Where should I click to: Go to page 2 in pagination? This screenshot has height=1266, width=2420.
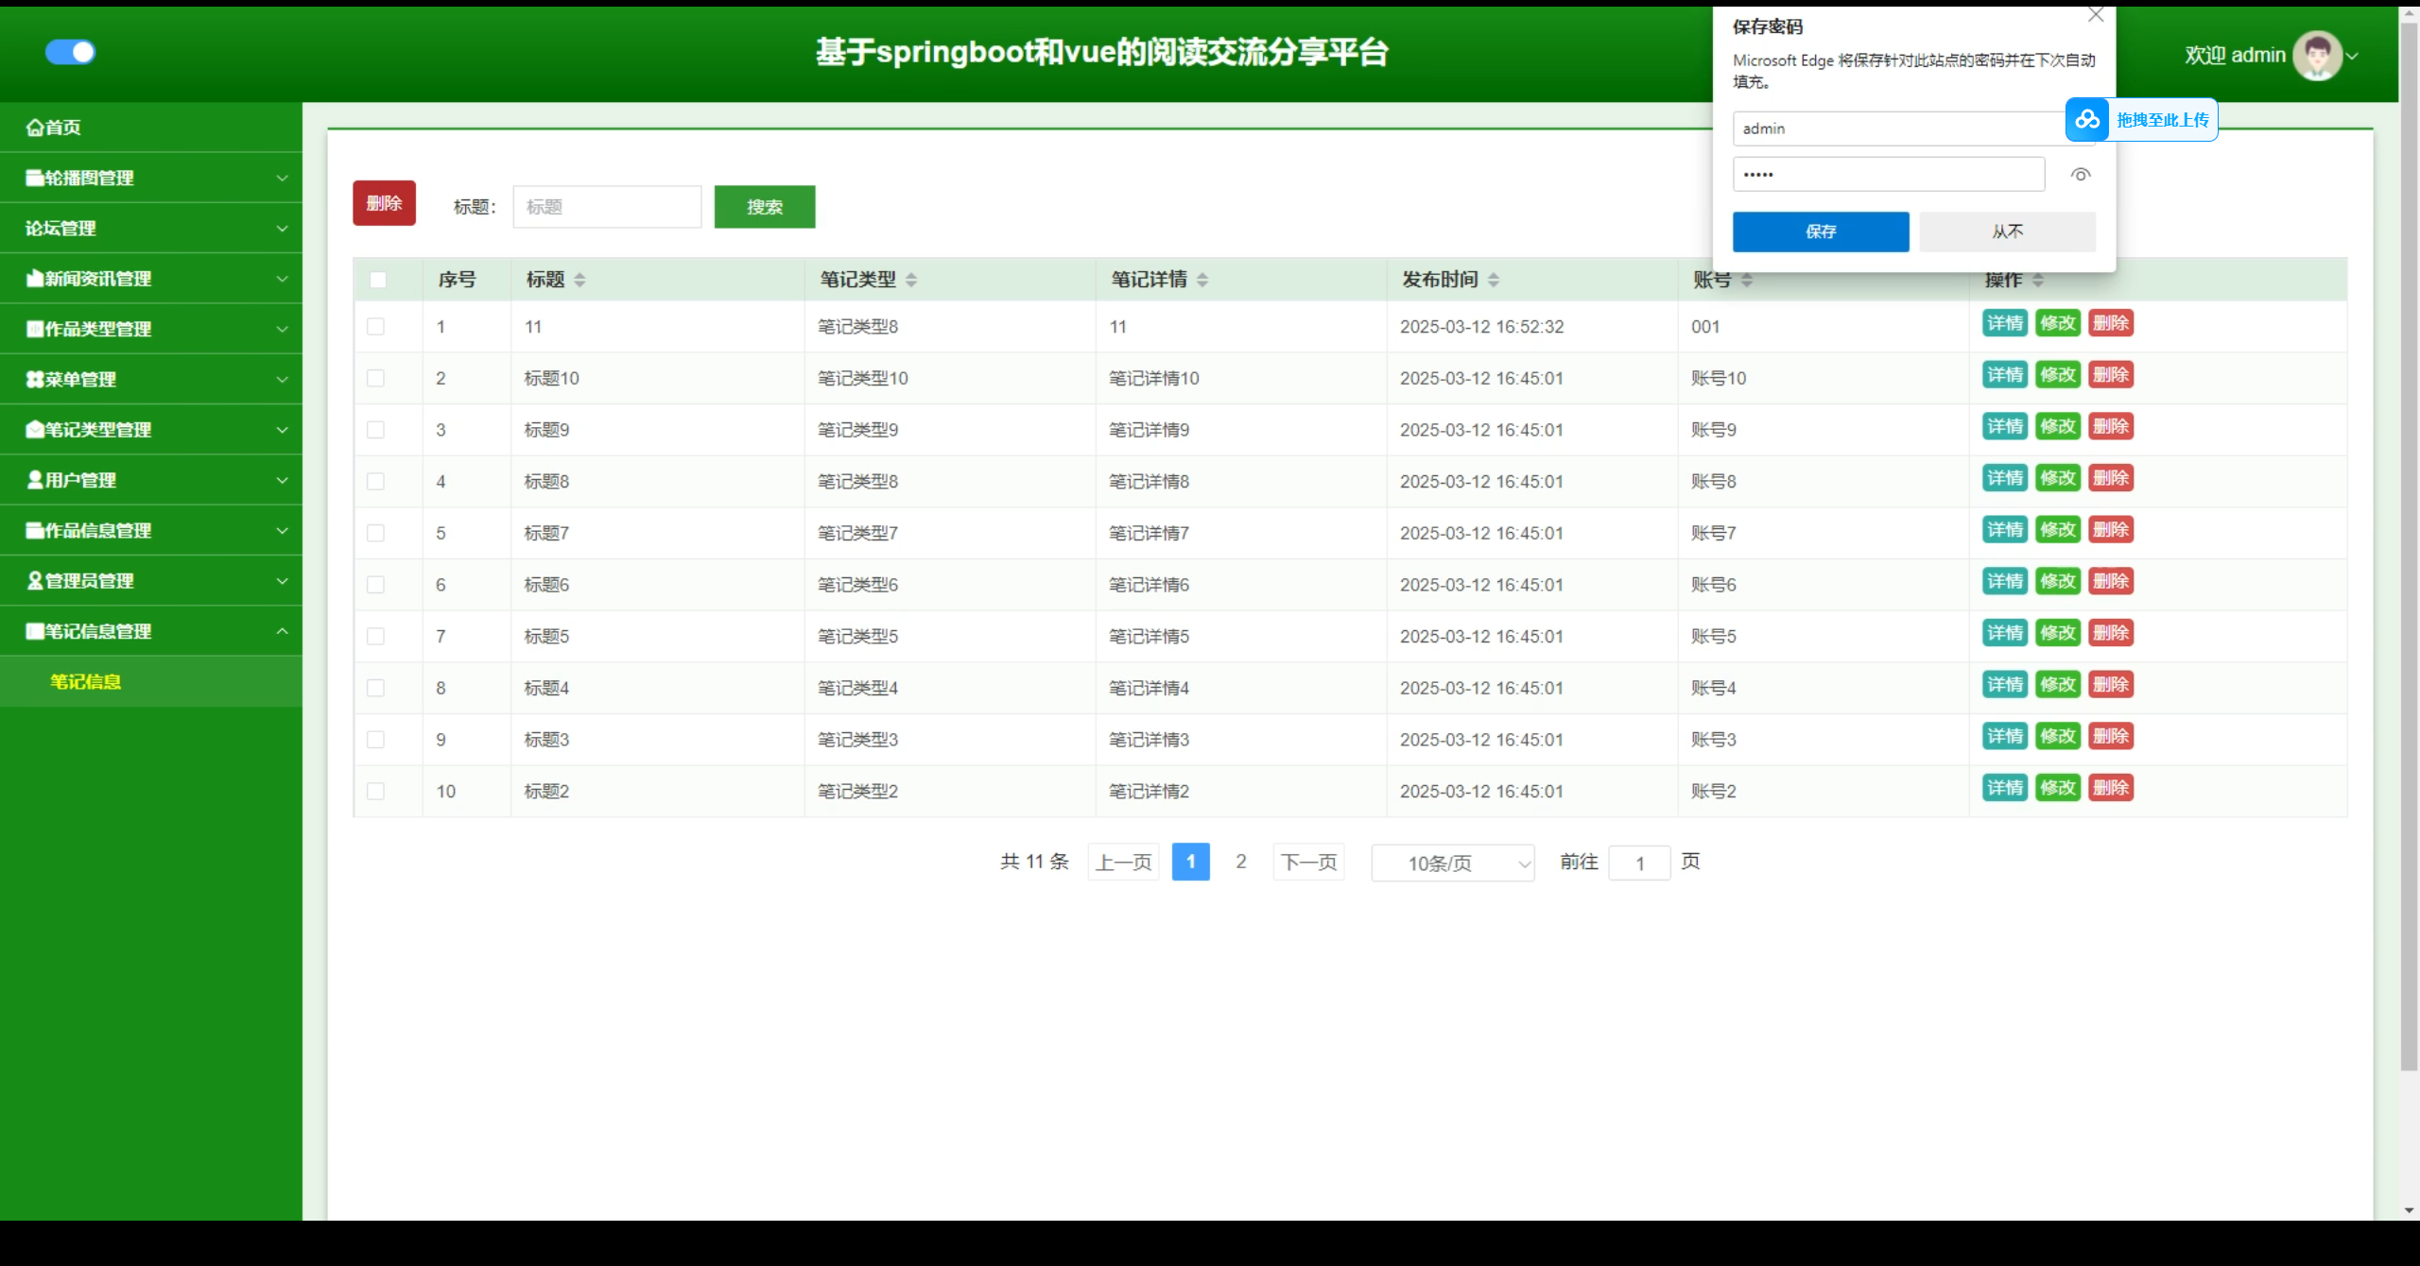1240,862
